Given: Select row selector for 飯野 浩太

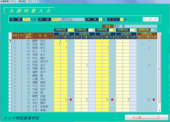Looking at the screenshot, I should tap(10, 41).
